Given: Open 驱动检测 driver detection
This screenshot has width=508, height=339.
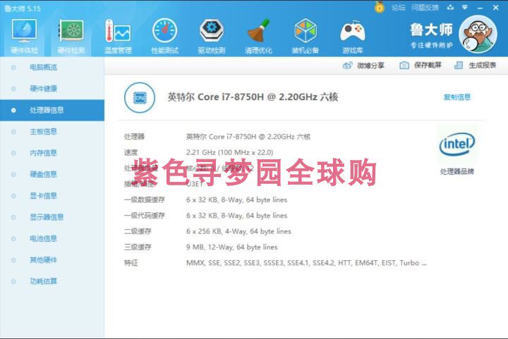Looking at the screenshot, I should [212, 36].
